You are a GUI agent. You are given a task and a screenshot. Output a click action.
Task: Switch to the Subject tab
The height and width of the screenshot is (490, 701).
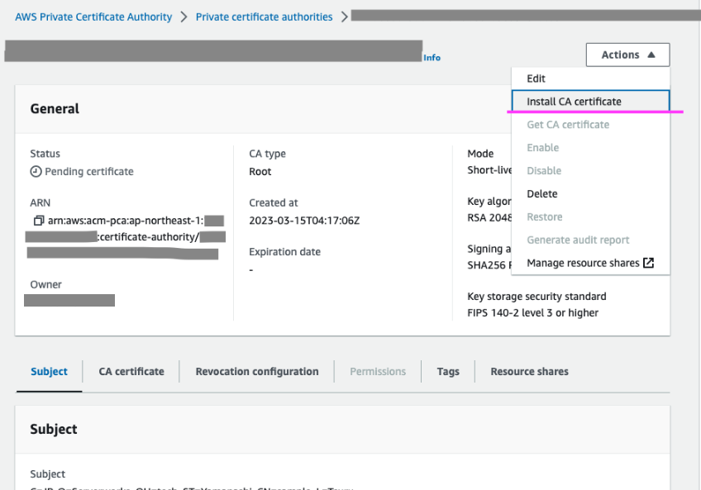(49, 372)
